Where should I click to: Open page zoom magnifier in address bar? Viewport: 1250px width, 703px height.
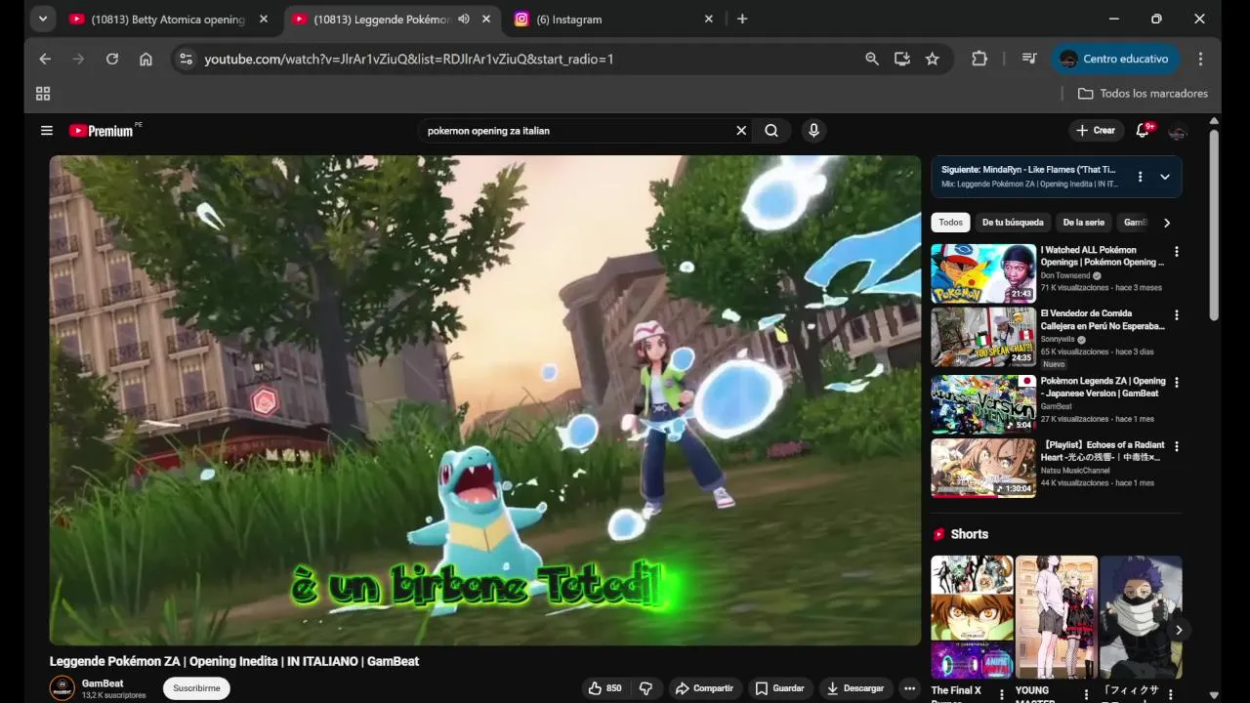[872, 59]
